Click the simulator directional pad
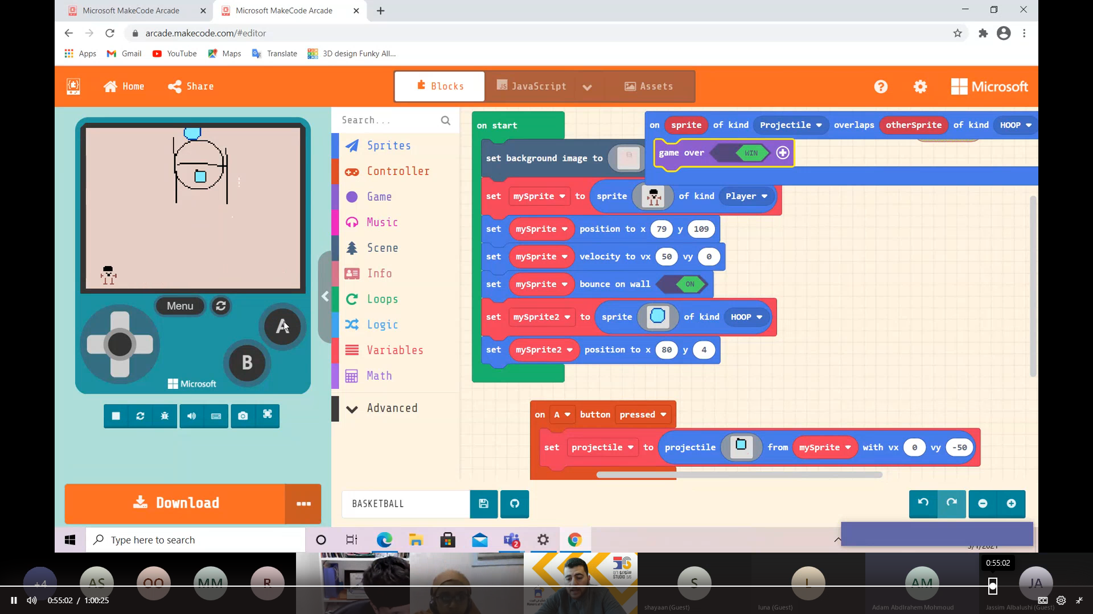Viewport: 1093px width, 614px height. point(120,345)
